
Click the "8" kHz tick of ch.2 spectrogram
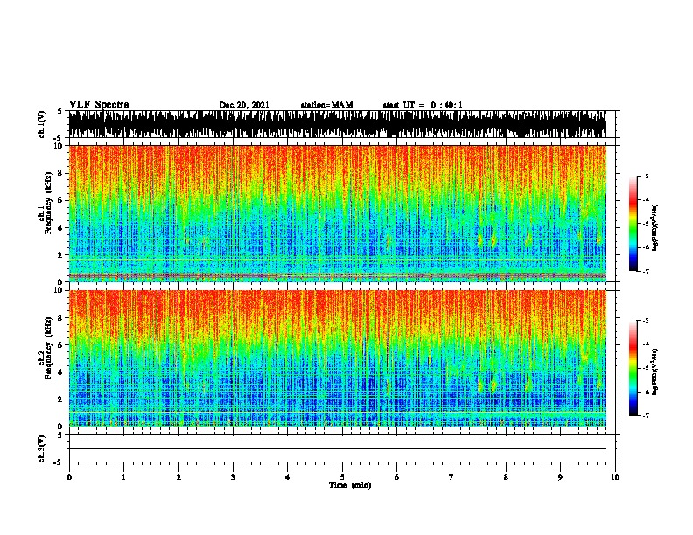pyautogui.click(x=60, y=318)
